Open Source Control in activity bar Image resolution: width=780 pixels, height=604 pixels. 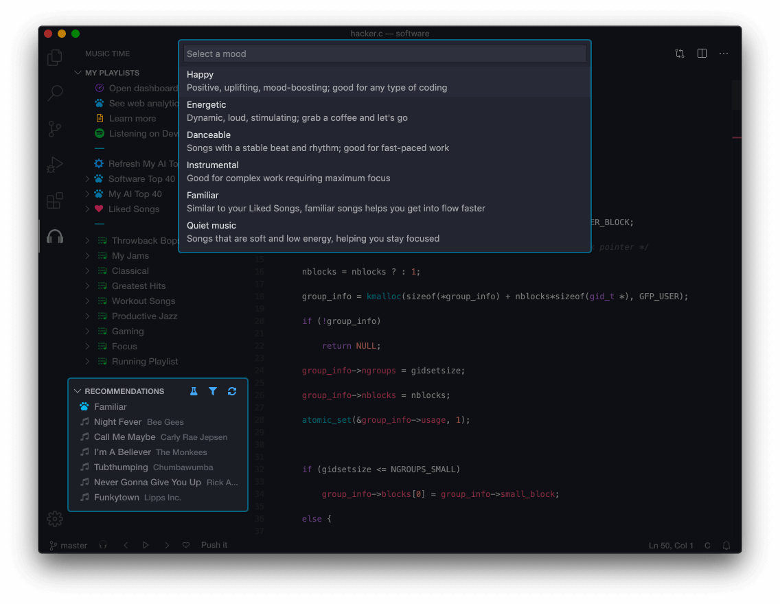pyautogui.click(x=55, y=128)
